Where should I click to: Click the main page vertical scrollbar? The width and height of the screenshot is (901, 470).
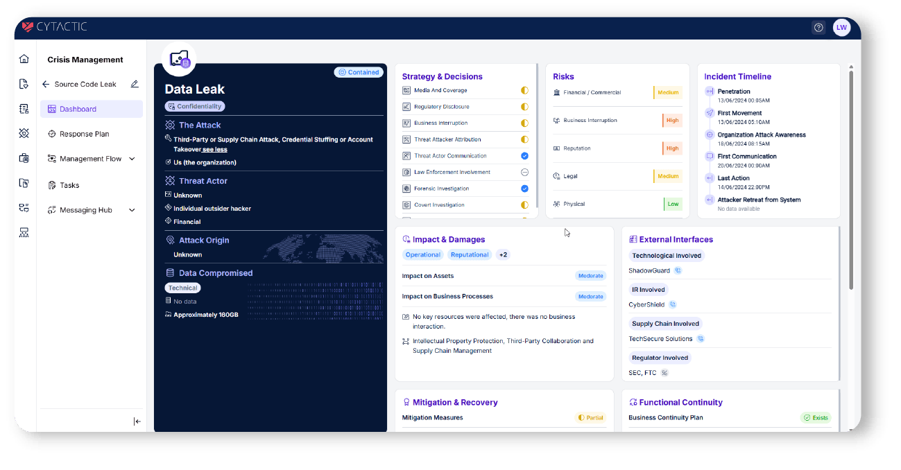851,179
